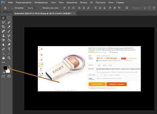Swap foreground and background colors
The height and width of the screenshot is (114, 157).
click(9, 66)
